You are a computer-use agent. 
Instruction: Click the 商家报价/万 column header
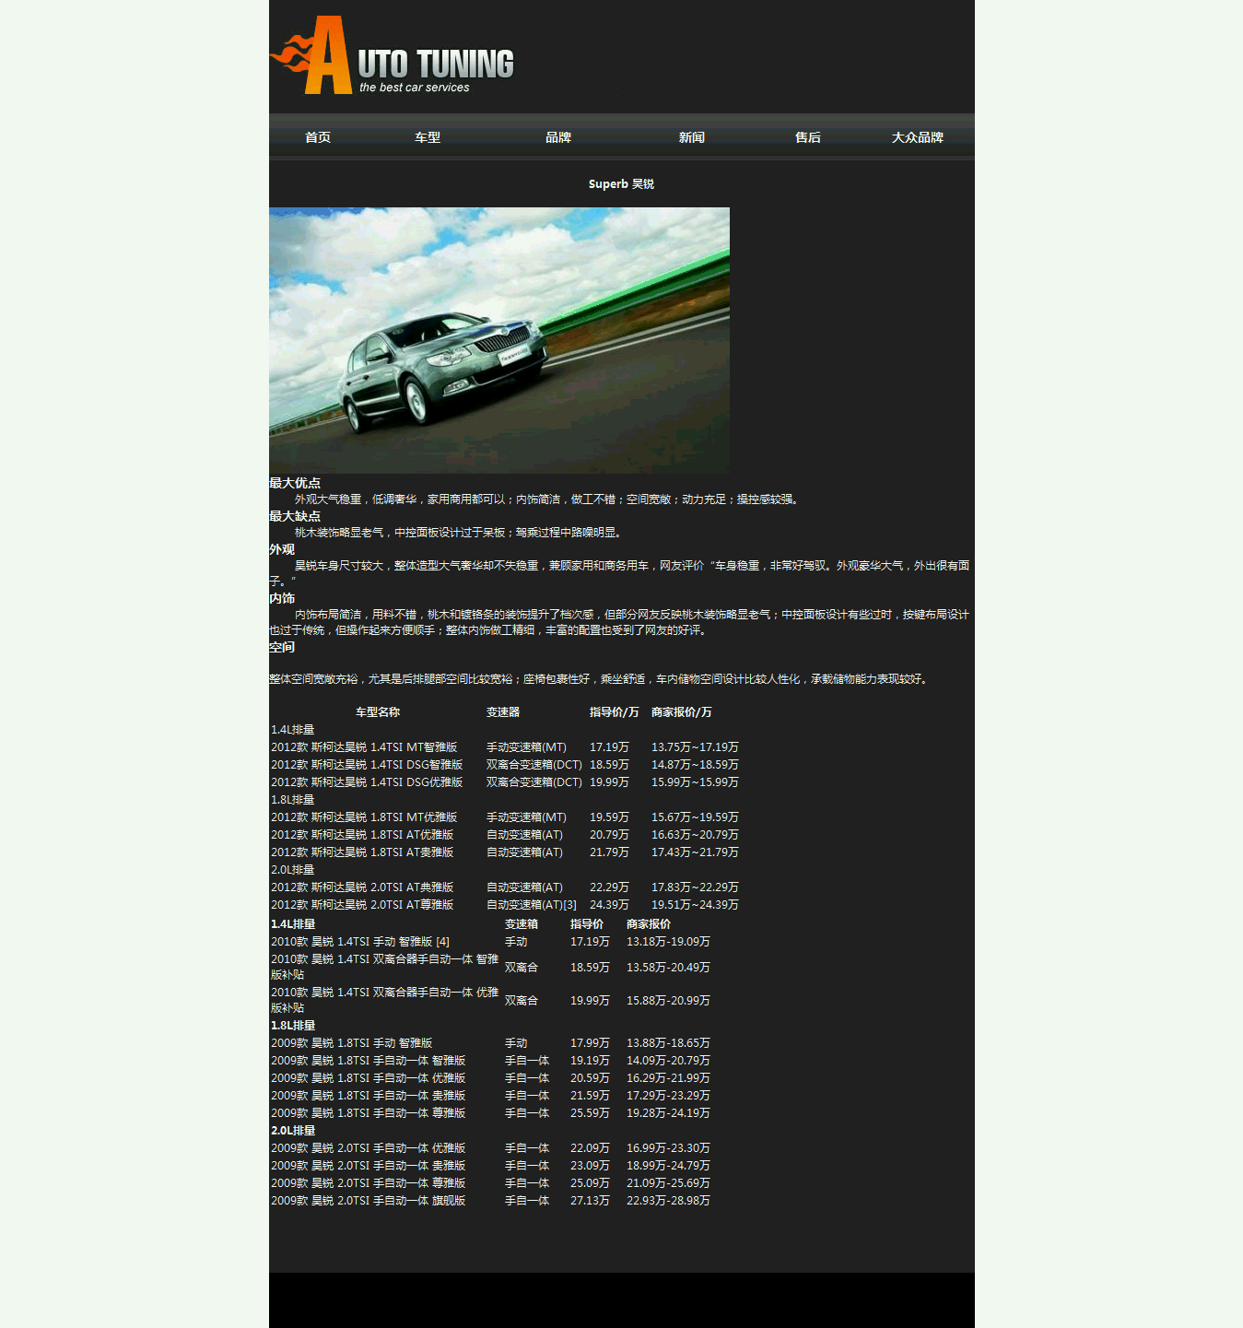[682, 712]
